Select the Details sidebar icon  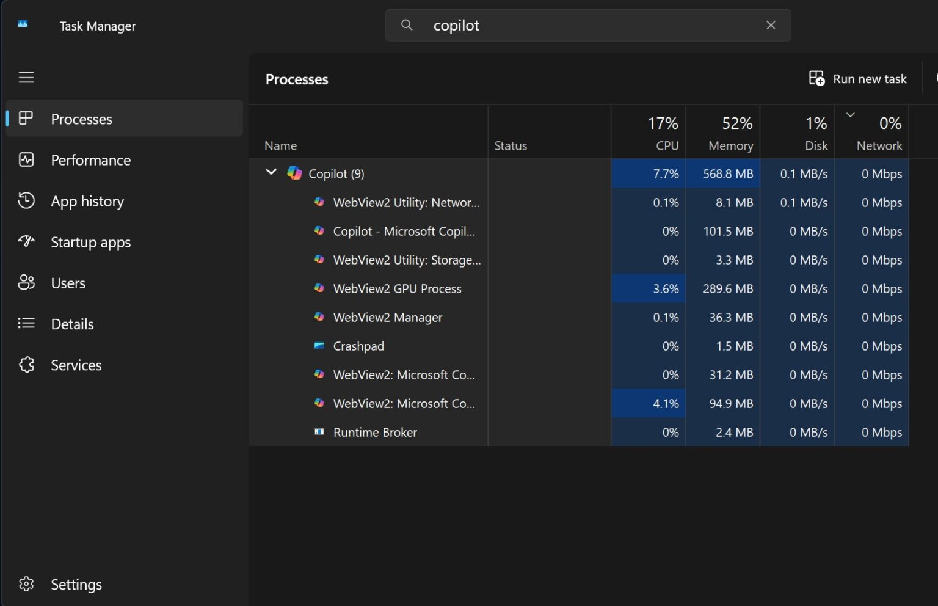point(26,323)
